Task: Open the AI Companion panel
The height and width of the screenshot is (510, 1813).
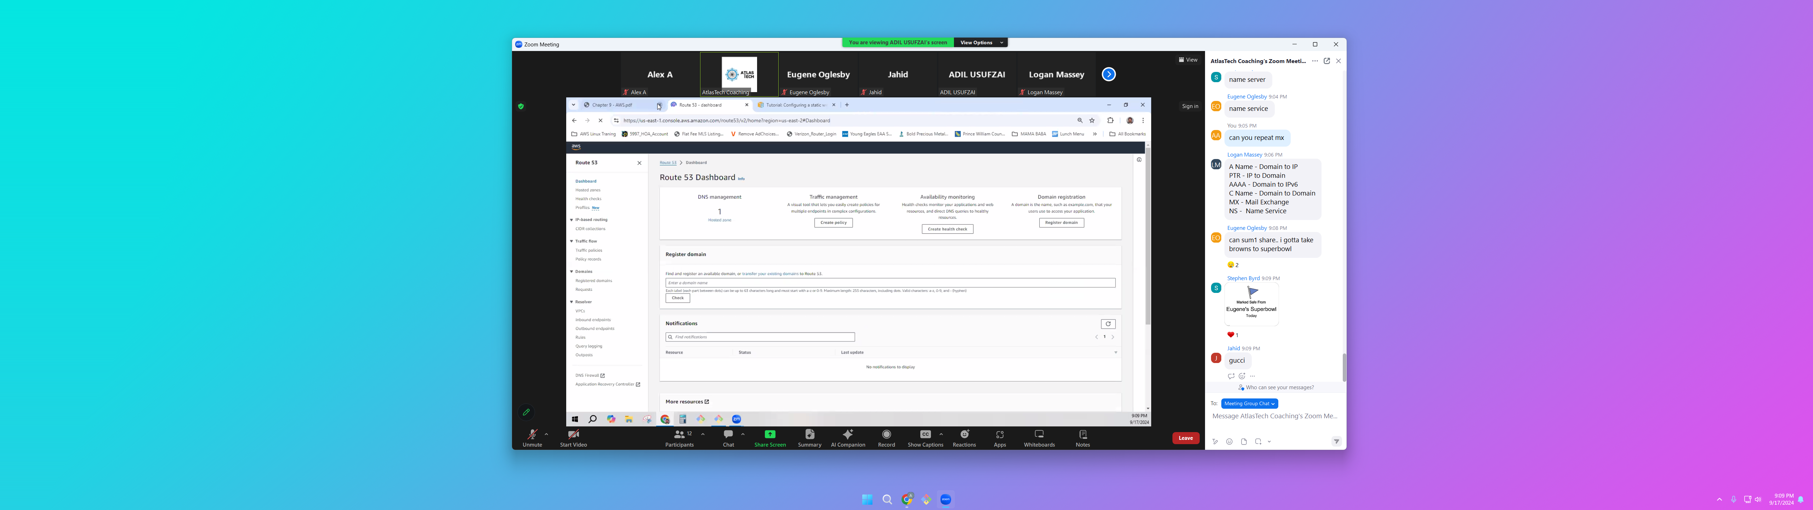Action: pyautogui.click(x=847, y=435)
